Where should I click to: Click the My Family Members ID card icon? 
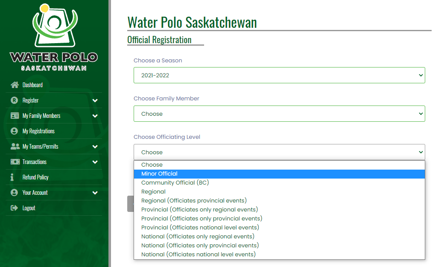click(15, 116)
